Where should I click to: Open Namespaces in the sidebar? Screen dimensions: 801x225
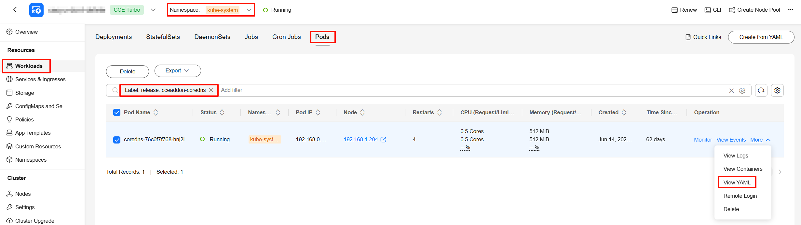coord(31,160)
